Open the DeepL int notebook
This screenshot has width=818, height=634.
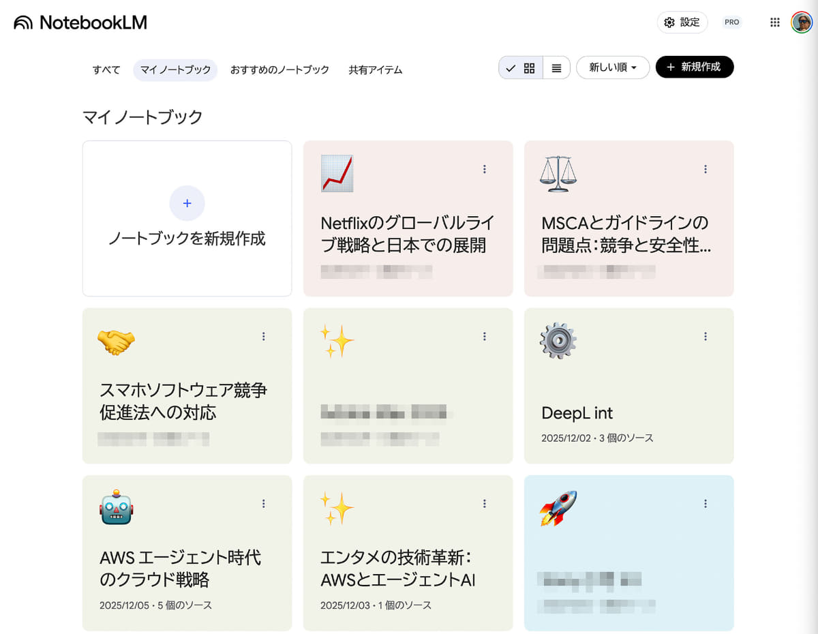(x=628, y=386)
